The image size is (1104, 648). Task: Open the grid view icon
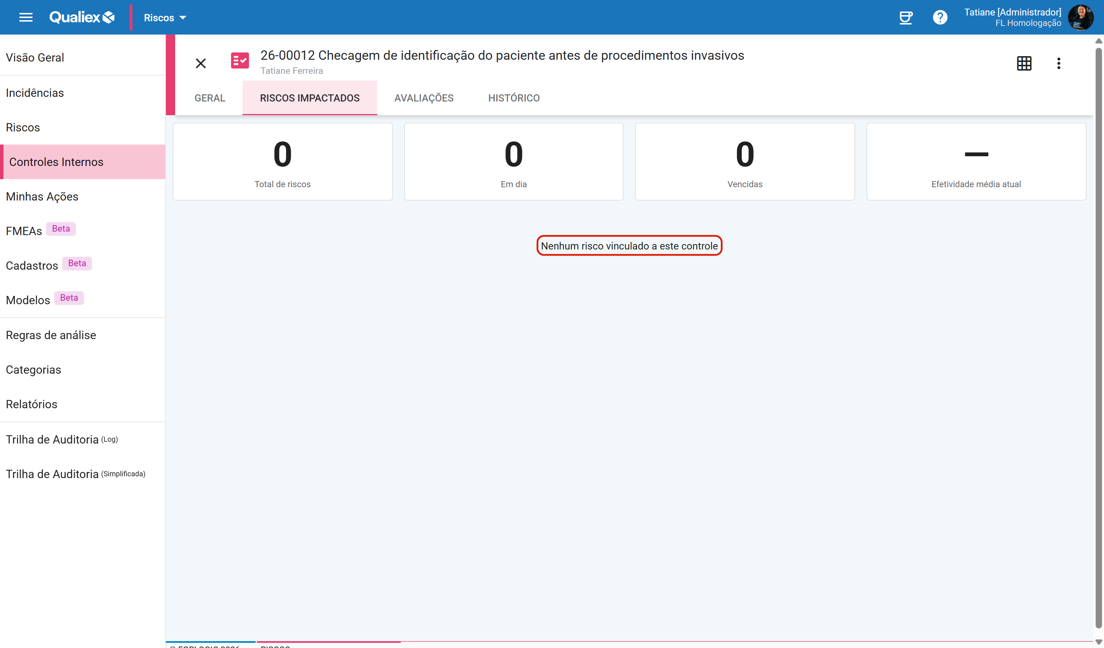(1024, 63)
